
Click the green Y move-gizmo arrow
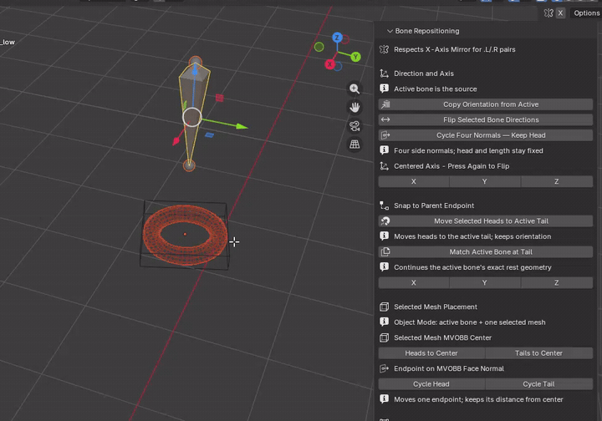click(x=242, y=126)
